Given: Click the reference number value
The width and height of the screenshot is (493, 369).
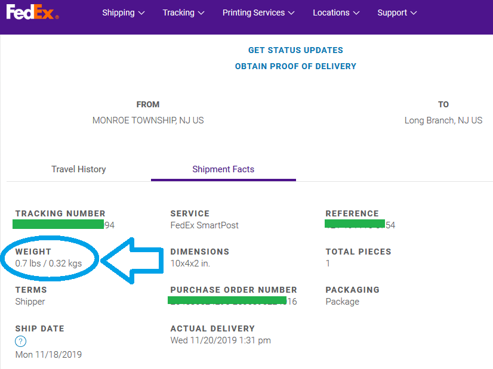Looking at the screenshot, I should (x=360, y=225).
